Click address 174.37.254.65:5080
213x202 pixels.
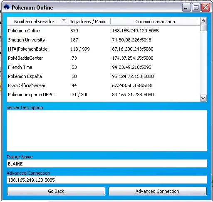[x=133, y=58]
